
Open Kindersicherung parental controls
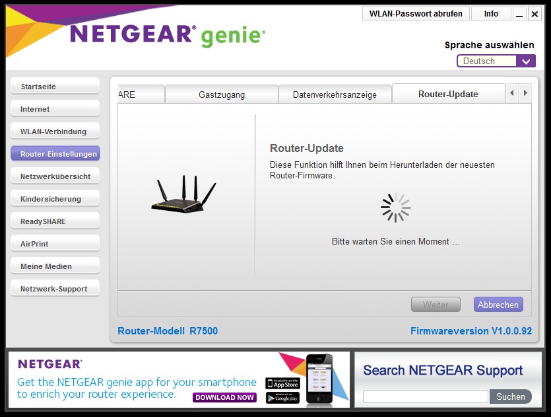click(x=55, y=199)
